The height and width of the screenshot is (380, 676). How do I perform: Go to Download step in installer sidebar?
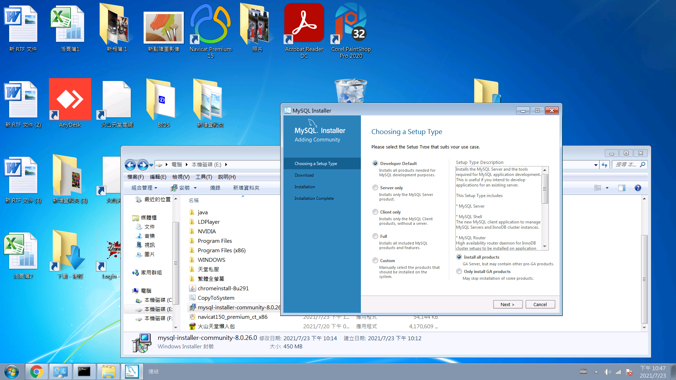point(304,175)
